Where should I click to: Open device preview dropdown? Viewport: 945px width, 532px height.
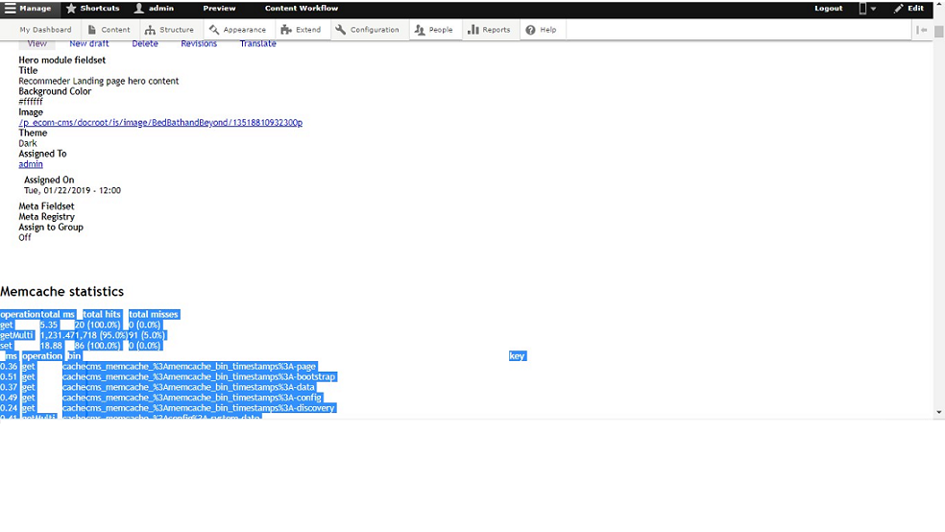[866, 9]
